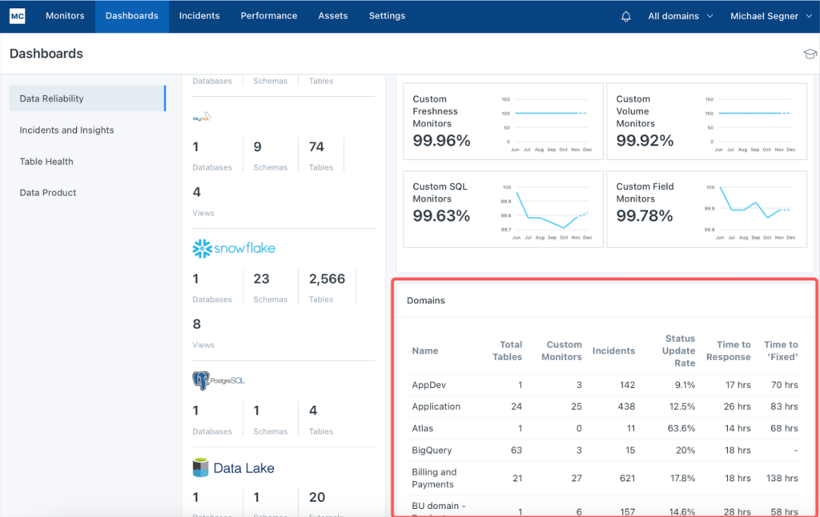Expand the All domains dropdown

click(x=680, y=16)
